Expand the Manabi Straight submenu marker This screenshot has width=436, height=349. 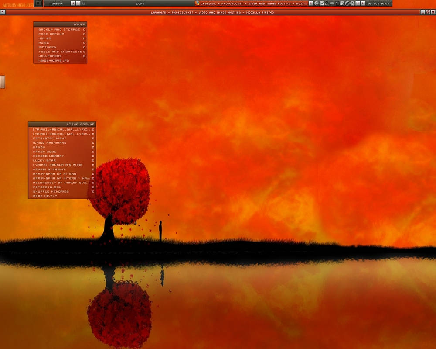[x=93, y=169]
